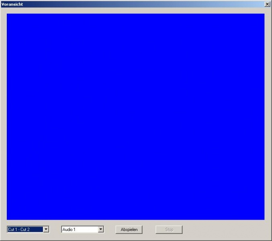This screenshot has width=272, height=241.
Task: Focus the blue preview canvas center
Action: pos(135,116)
